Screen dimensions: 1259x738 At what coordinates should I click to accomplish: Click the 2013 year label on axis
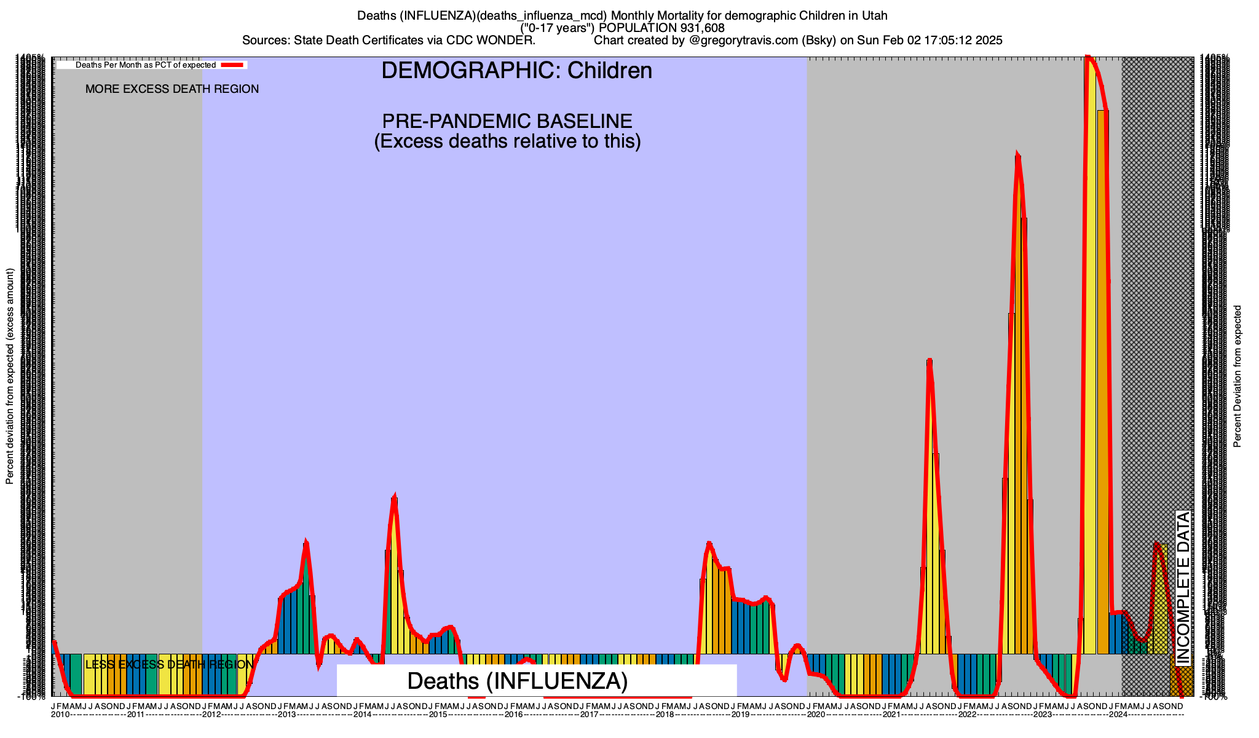(287, 715)
